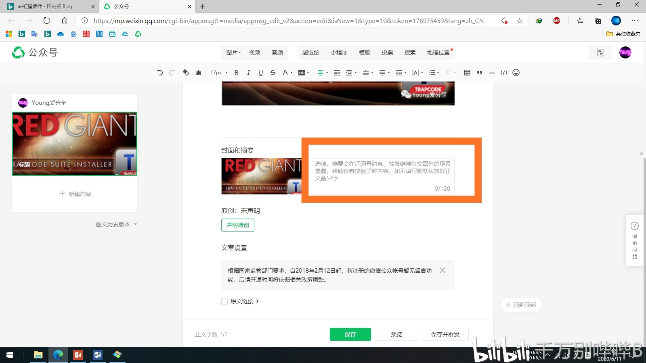
Task: Toggle bold formatting
Action: click(236, 73)
